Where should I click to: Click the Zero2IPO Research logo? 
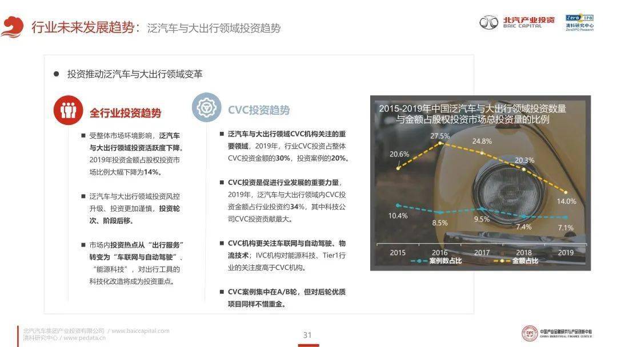(579, 22)
